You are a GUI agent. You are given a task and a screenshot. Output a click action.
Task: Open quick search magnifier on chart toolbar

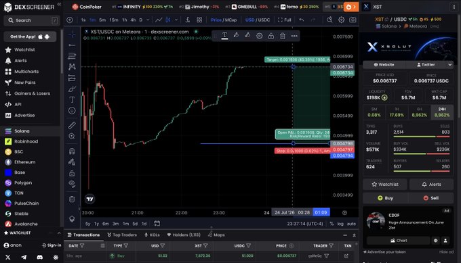pos(329,20)
